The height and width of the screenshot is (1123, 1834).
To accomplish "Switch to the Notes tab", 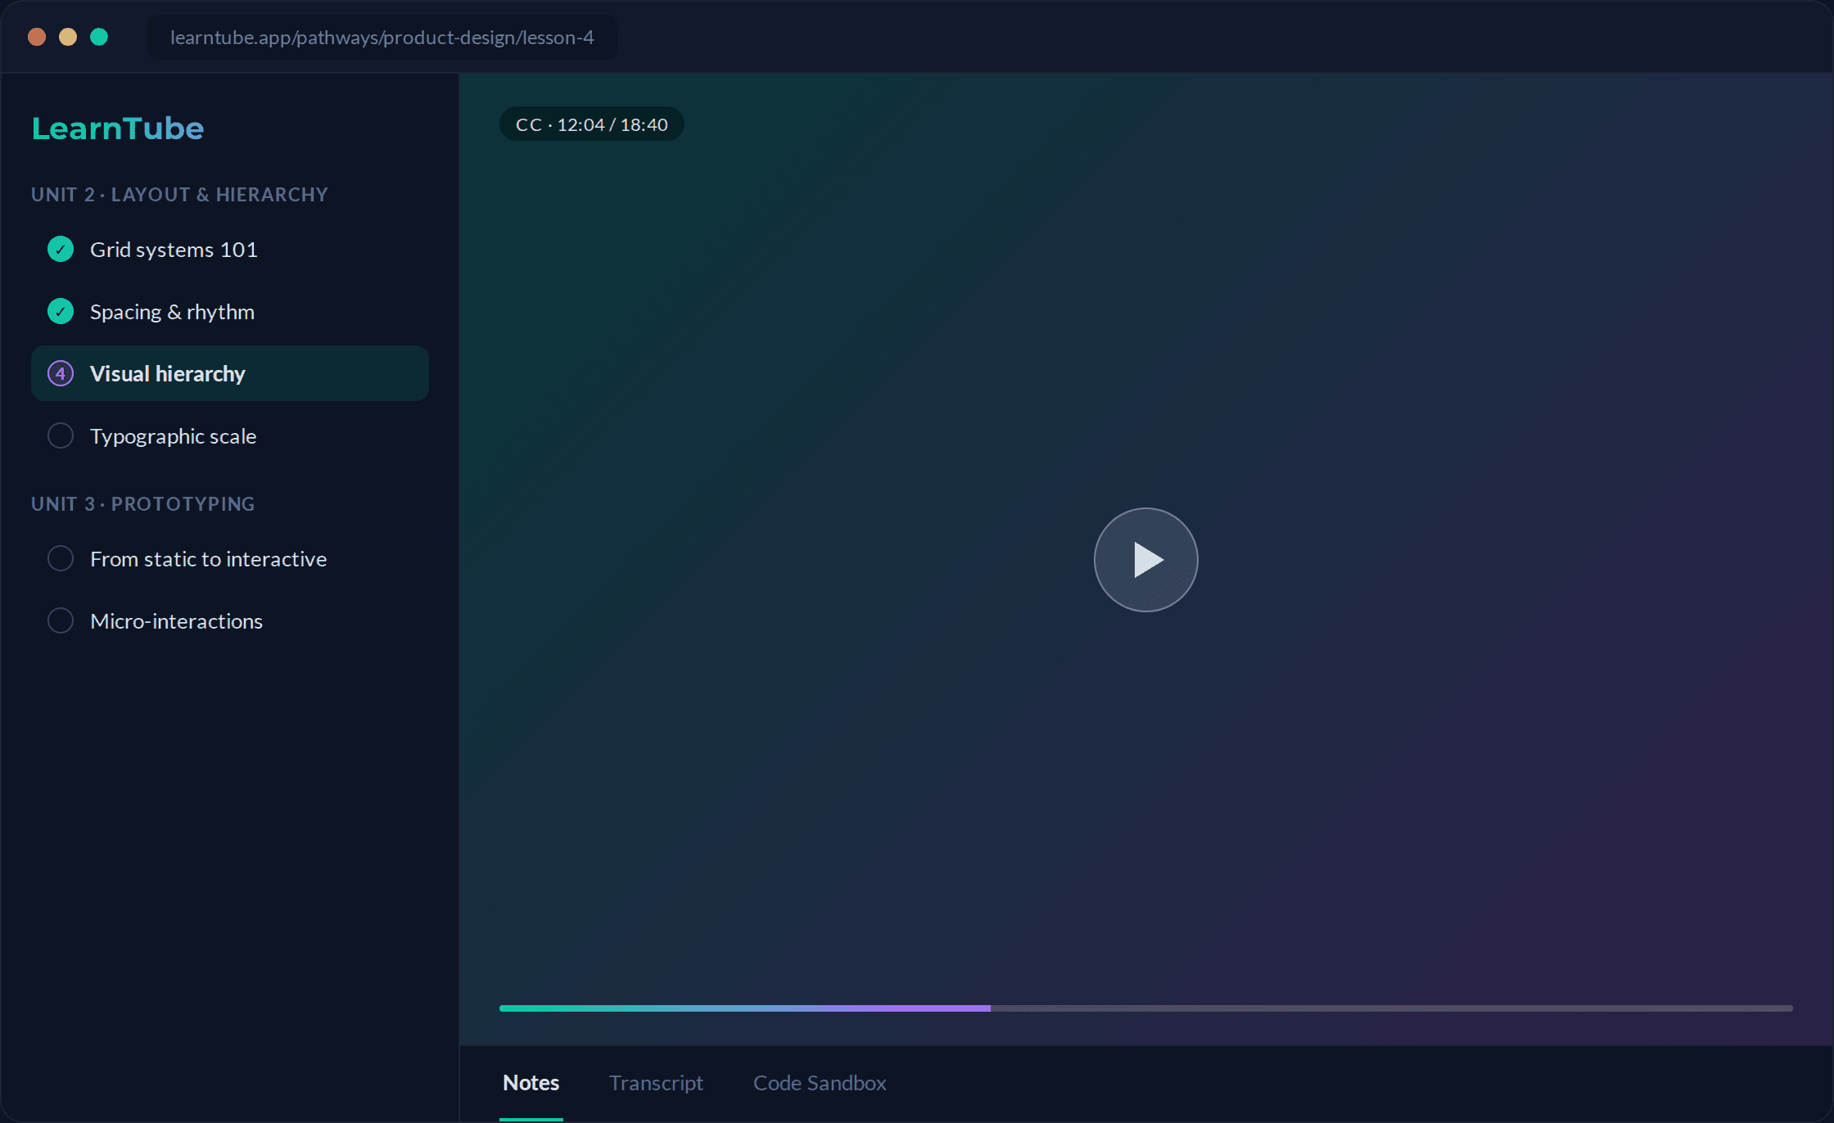I will [531, 1083].
